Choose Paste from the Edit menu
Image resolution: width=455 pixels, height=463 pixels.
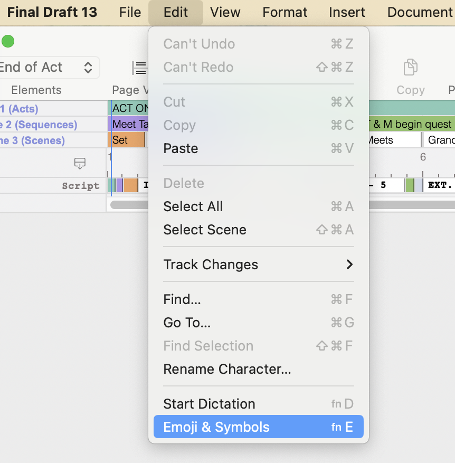(181, 148)
